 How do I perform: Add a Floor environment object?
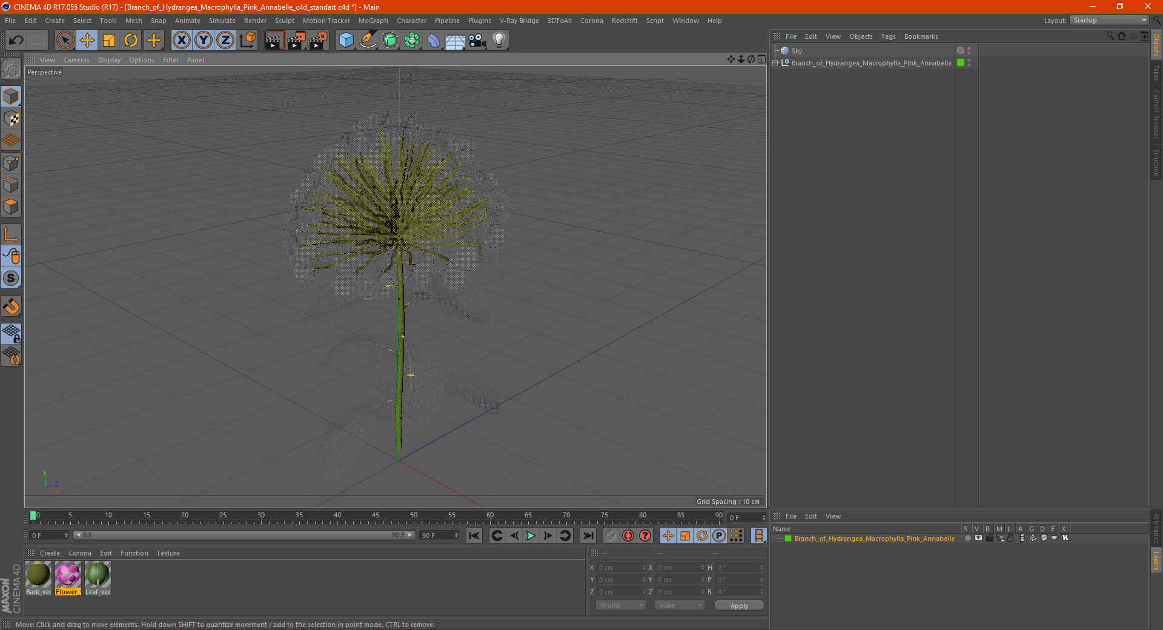[455, 41]
